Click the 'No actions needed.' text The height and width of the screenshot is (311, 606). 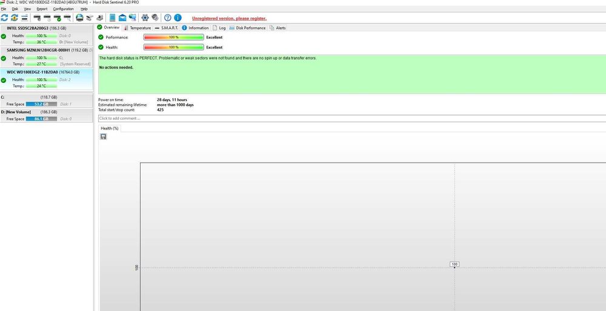click(116, 68)
